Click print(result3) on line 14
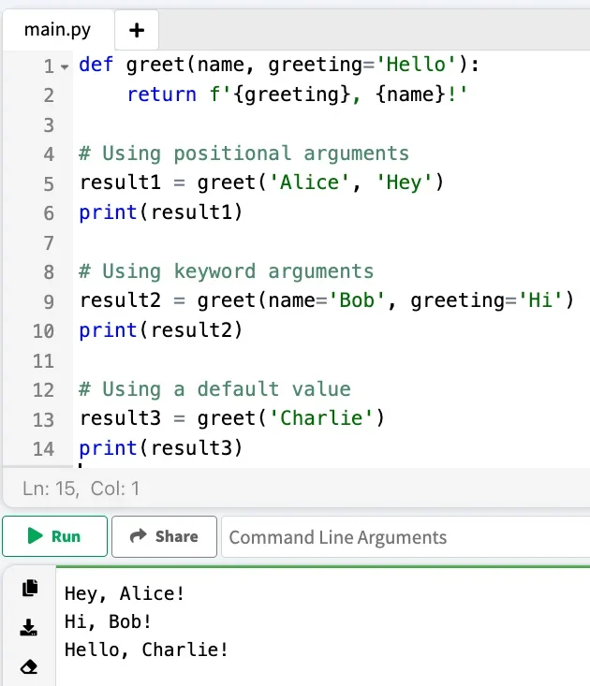590x686 pixels. point(161,448)
